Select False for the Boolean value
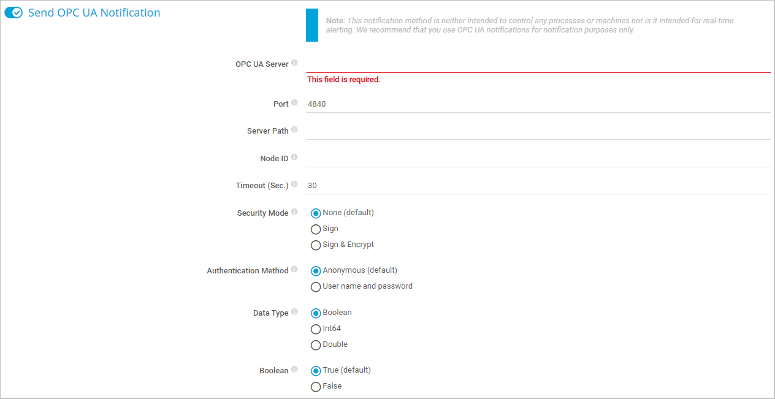 pos(316,387)
